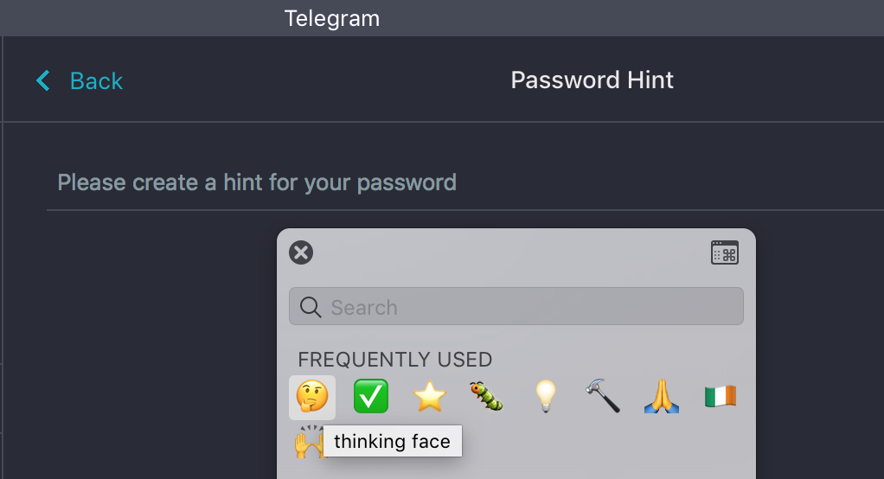Insert the raised hands emoji

tap(306, 444)
